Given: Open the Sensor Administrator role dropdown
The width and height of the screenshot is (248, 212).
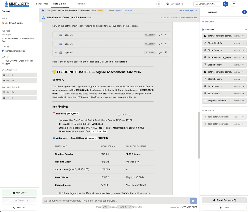Looking at the screenshot, I should 207,4.
